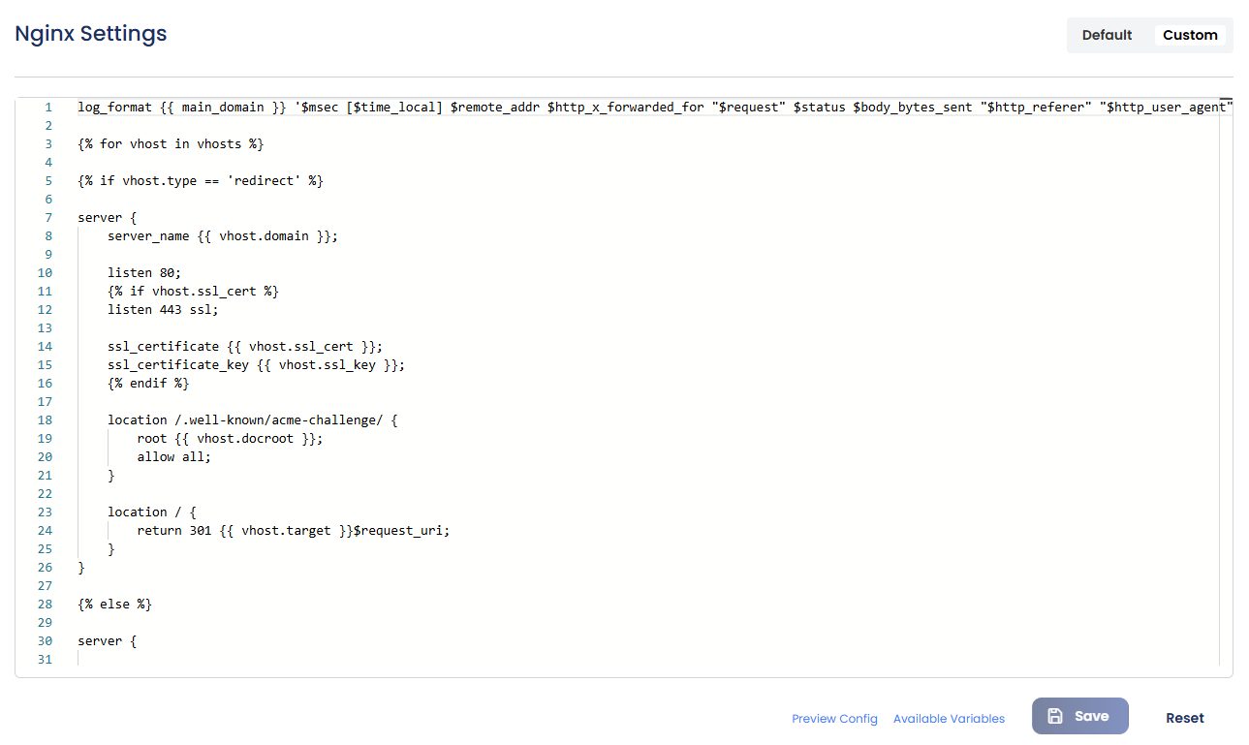Click the log_format line in the editor
The image size is (1249, 745).
coord(654,107)
